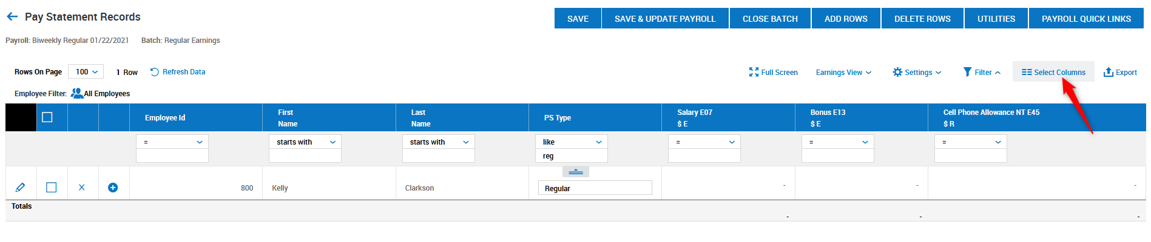Click the Bonus E13 filter value field
Image resolution: width=1151 pixels, height=242 pixels.
pyautogui.click(x=838, y=156)
